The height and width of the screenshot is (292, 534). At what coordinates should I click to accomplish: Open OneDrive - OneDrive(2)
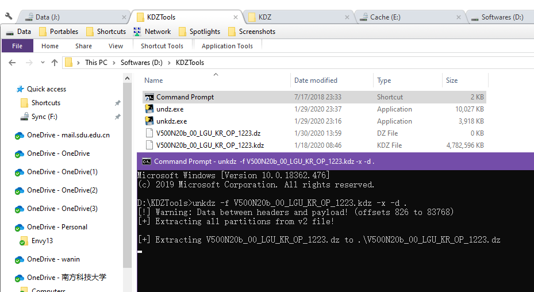pyautogui.click(x=56, y=190)
